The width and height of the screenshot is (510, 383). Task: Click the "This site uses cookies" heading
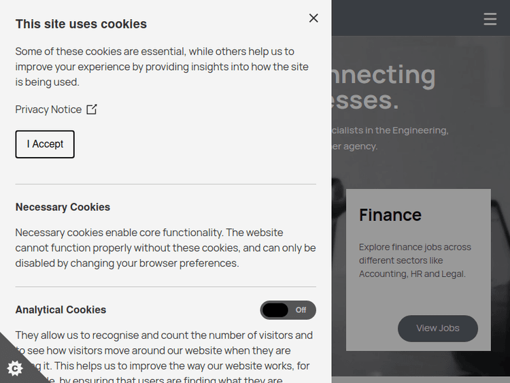(81, 24)
